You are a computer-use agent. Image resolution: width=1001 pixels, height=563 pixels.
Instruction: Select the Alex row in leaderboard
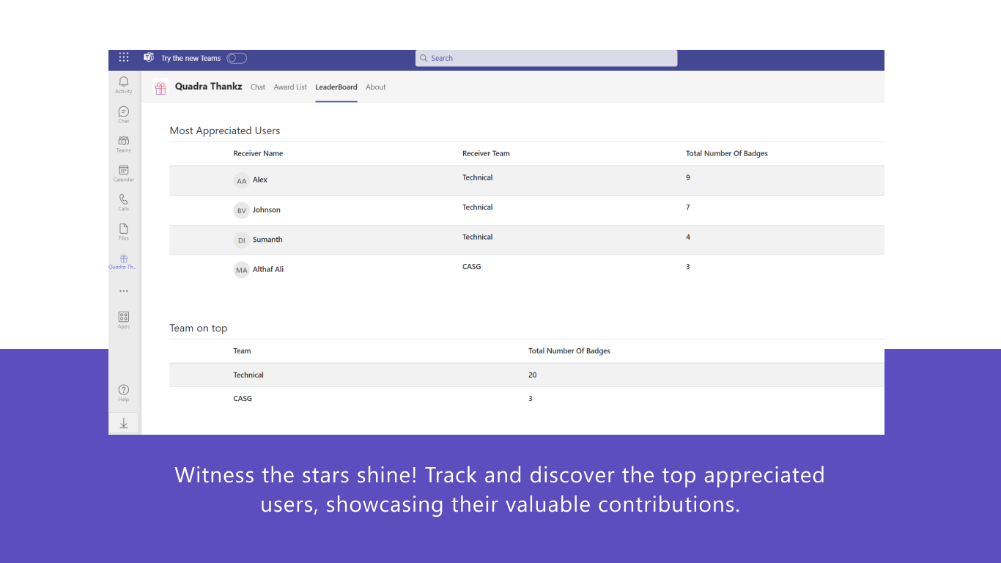pos(527,180)
